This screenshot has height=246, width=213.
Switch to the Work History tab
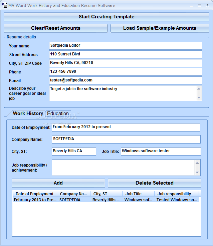[x=28, y=113]
